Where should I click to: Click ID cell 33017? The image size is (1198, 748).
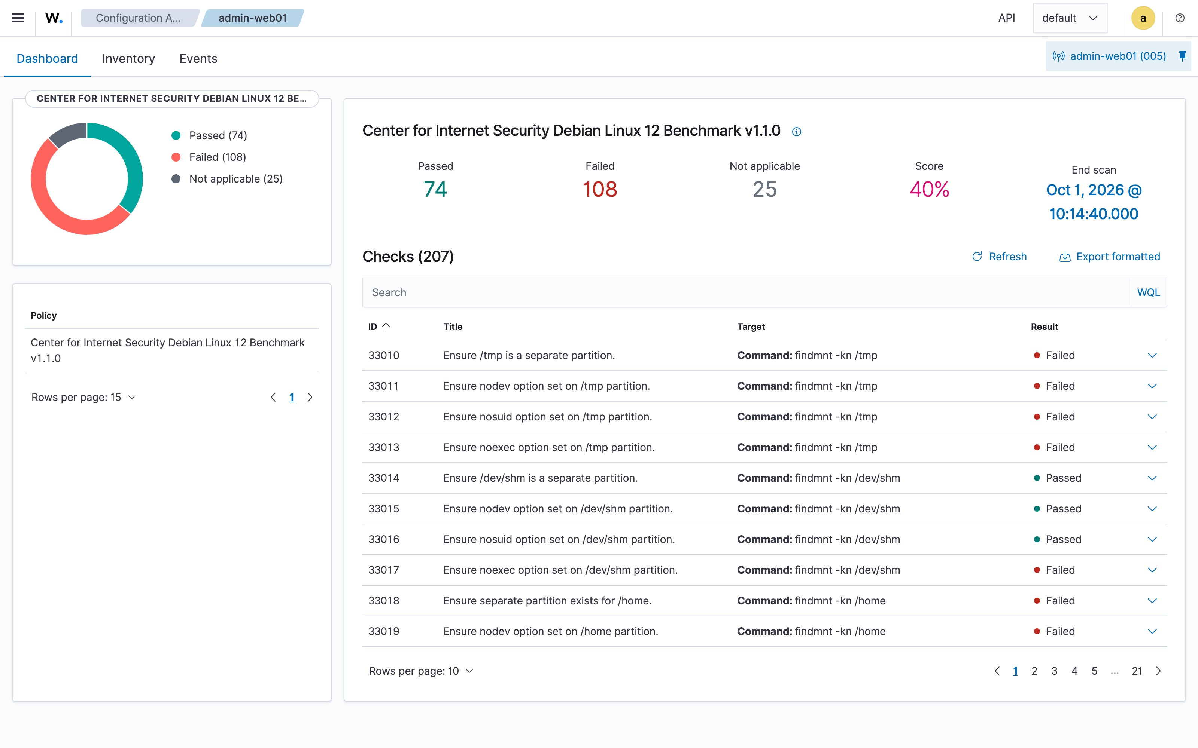click(384, 570)
